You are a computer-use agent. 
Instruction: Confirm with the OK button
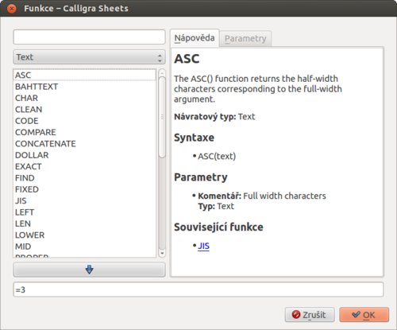tap(364, 315)
